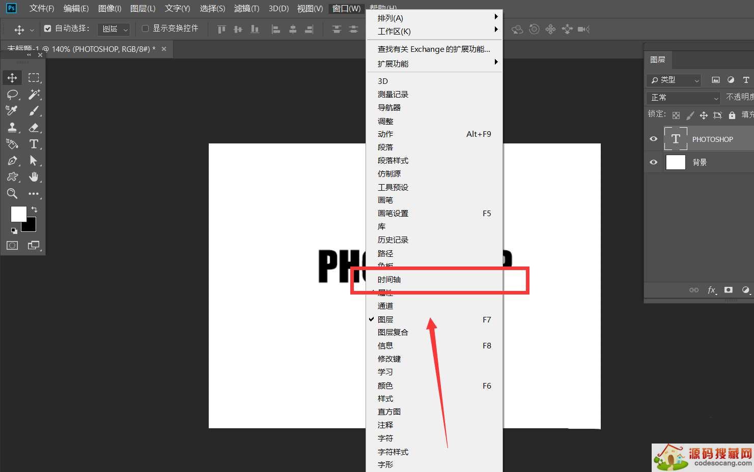Screen dimensions: 754x472
Task: Toggle Quick Mask mode
Action: 12,245
